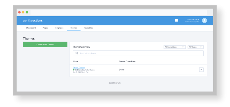The width and height of the screenshot is (230, 107).
Task: Open the Templates tab
Action: click(59, 28)
